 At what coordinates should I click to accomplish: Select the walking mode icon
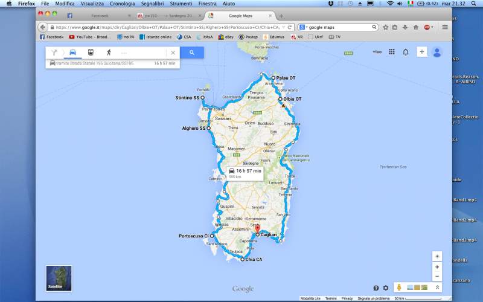[109, 53]
